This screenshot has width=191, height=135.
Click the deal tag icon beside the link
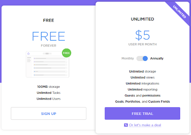tap(126, 125)
